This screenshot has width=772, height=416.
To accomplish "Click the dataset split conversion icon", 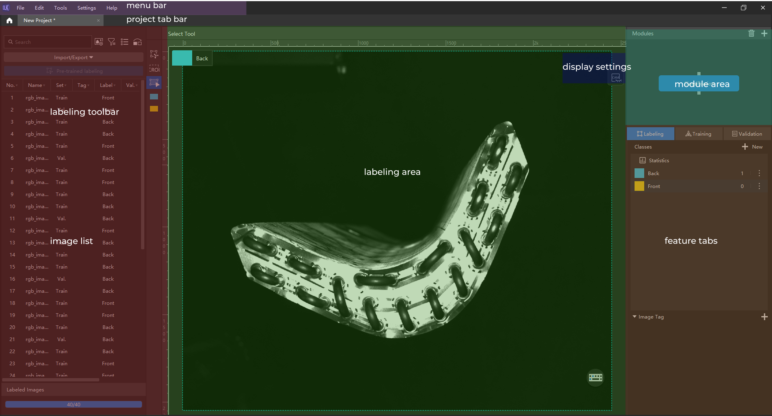I will click(x=137, y=42).
